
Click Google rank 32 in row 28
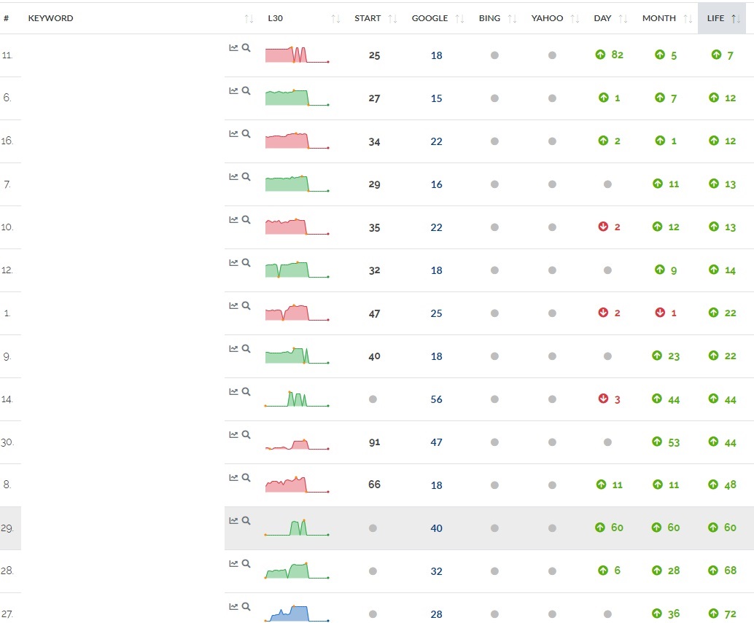(x=436, y=571)
